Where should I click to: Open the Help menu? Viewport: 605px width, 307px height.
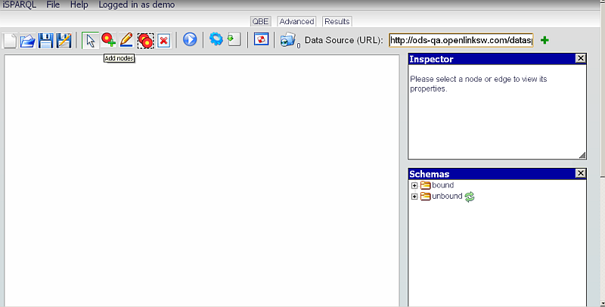pos(79,5)
